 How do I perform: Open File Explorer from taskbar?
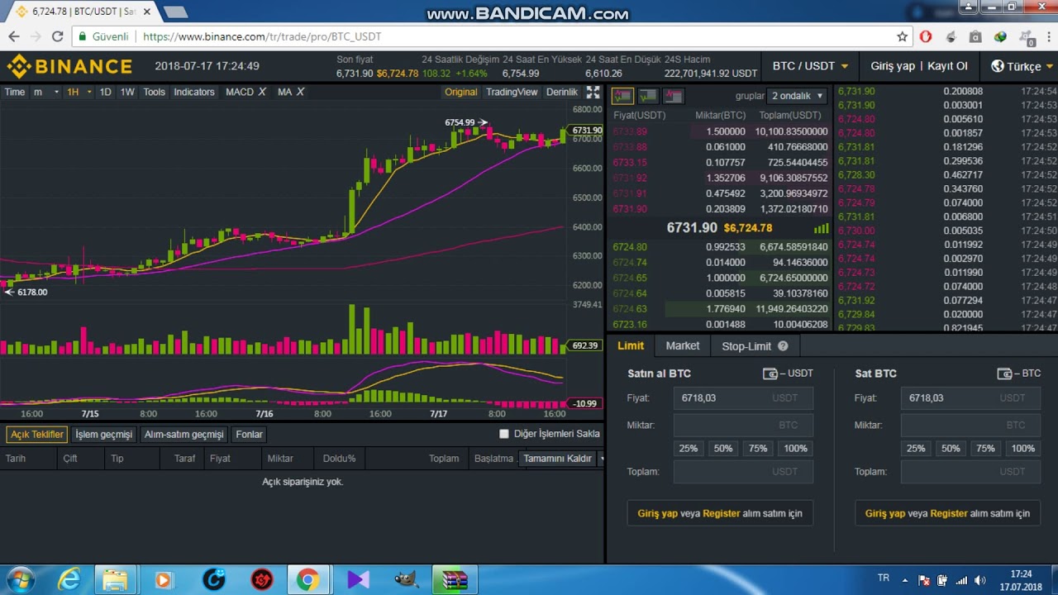(115, 579)
